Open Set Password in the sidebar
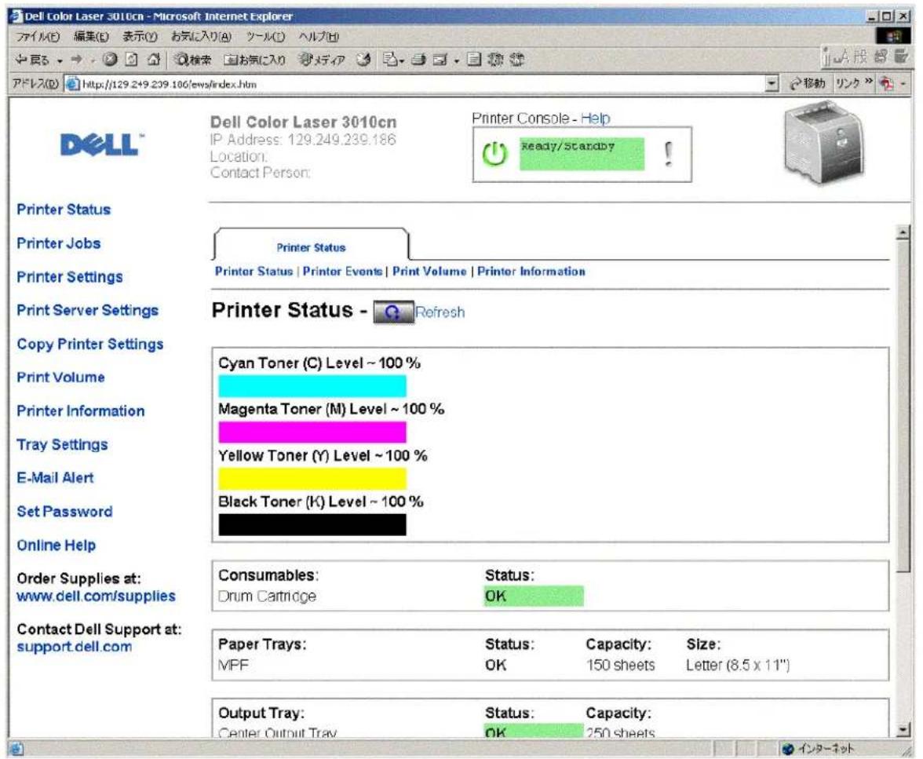Viewport: 923px width, 759px height. (x=64, y=511)
